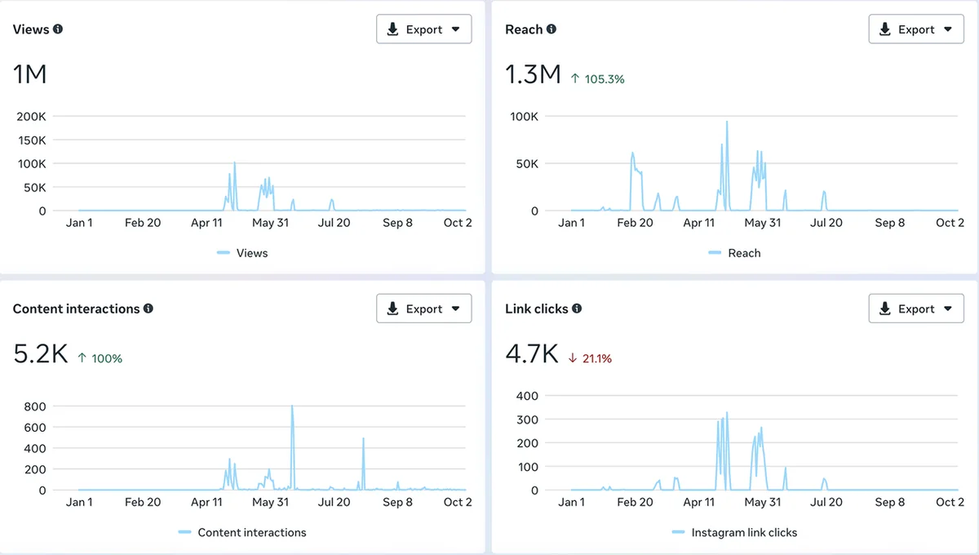Click the Feb 20 label under Reach chart
The width and height of the screenshot is (979, 555).
pos(635,223)
